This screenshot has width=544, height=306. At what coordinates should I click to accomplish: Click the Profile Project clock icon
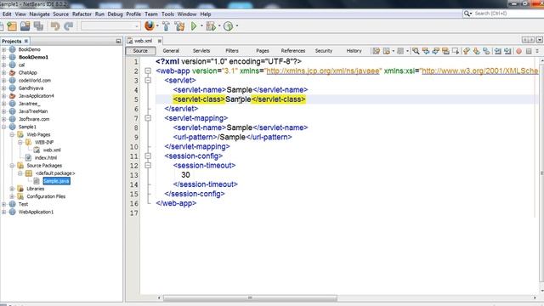pos(229,26)
